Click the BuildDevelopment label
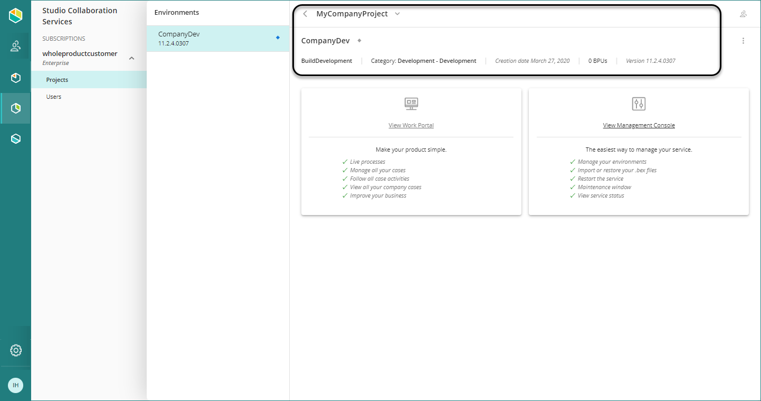Screen dimensions: 761x401 (327, 61)
